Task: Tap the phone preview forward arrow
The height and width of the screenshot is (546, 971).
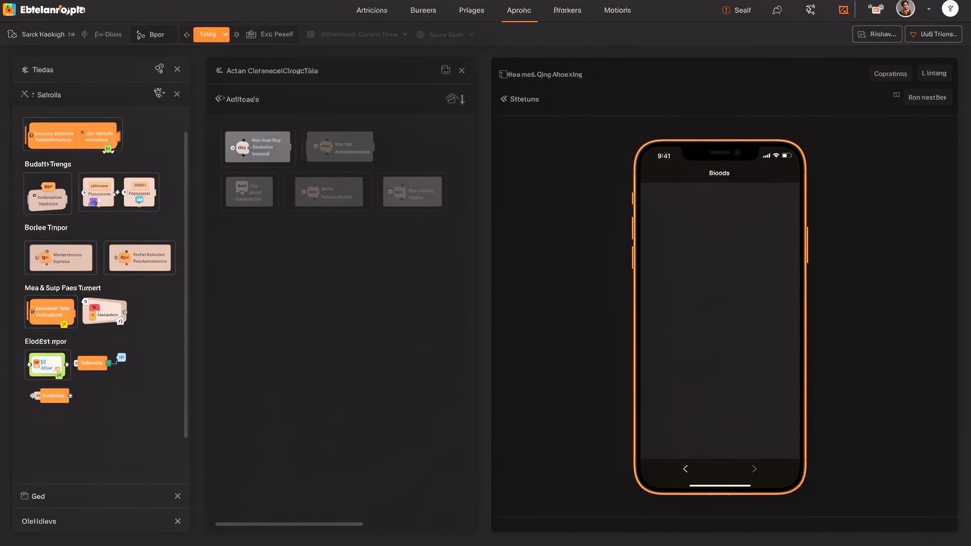Action: [x=754, y=469]
